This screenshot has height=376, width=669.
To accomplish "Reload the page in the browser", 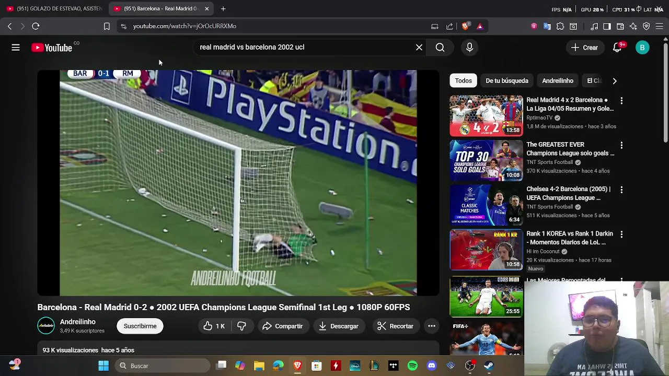I will (x=36, y=26).
